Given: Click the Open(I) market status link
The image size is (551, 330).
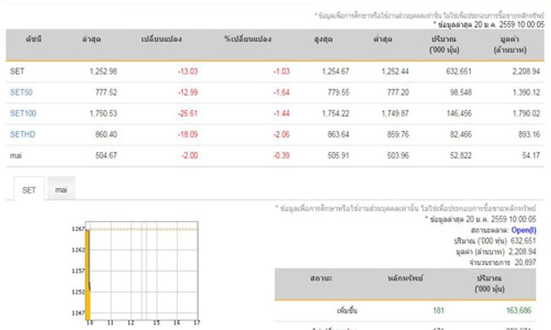Looking at the screenshot, I should [x=524, y=230].
